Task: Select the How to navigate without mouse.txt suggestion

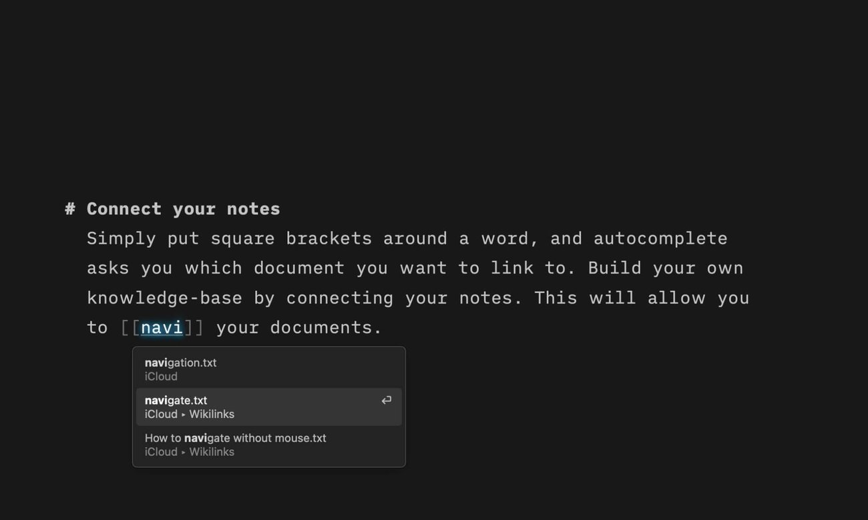Action: (x=234, y=444)
